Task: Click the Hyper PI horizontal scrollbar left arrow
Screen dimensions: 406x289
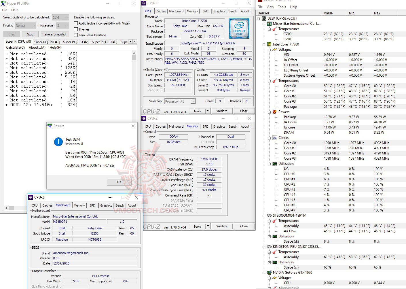Action: coord(6,208)
